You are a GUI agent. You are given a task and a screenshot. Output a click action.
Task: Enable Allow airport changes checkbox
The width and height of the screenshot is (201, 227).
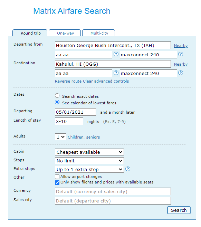coord(57,177)
